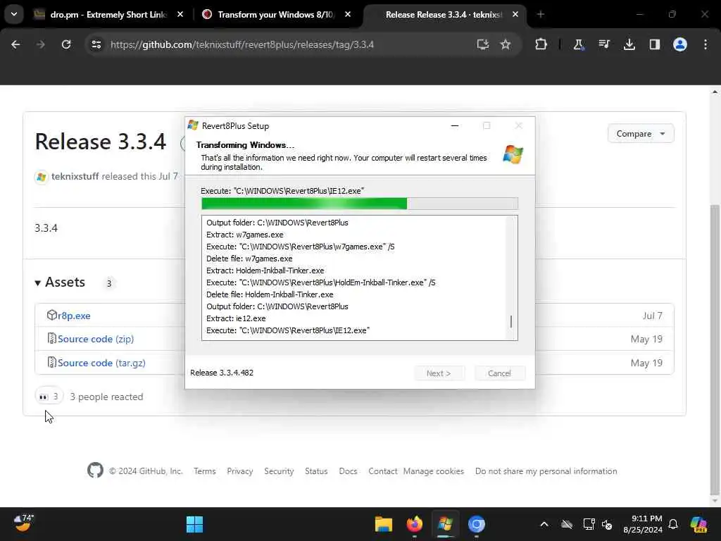The height and width of the screenshot is (541, 721).
Task: Click Next in Revert8Plus Setup
Action: click(439, 373)
